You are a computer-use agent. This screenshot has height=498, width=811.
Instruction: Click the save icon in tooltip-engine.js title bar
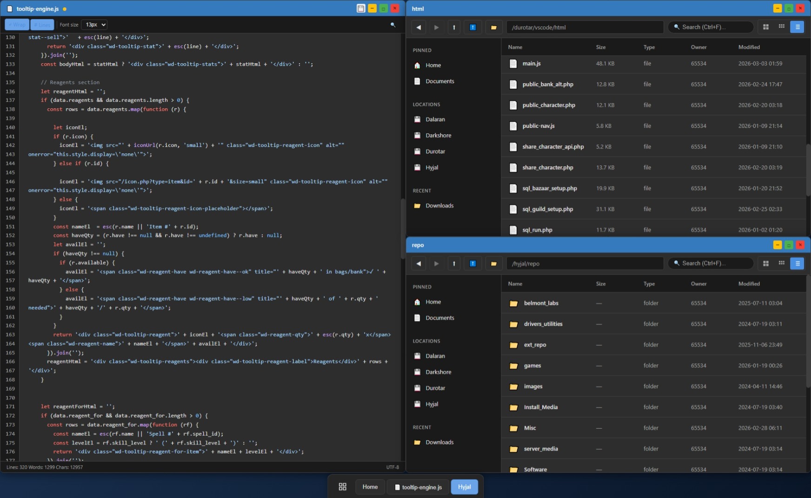pos(361,8)
